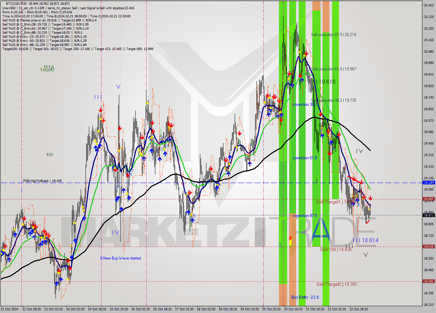The width and height of the screenshot is (436, 313).
Task: Click the '14 Oct 02:30' time axis label
Action: (x=75, y=309)
